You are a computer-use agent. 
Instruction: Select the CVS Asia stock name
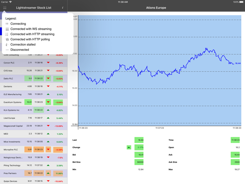pyautogui.click(x=8, y=71)
